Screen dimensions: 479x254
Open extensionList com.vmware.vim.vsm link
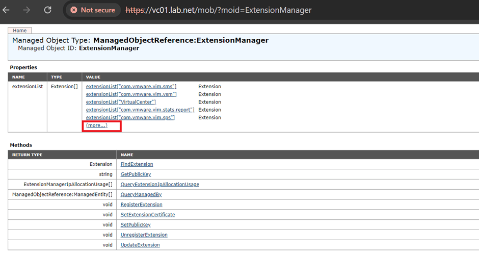pyautogui.click(x=131, y=94)
